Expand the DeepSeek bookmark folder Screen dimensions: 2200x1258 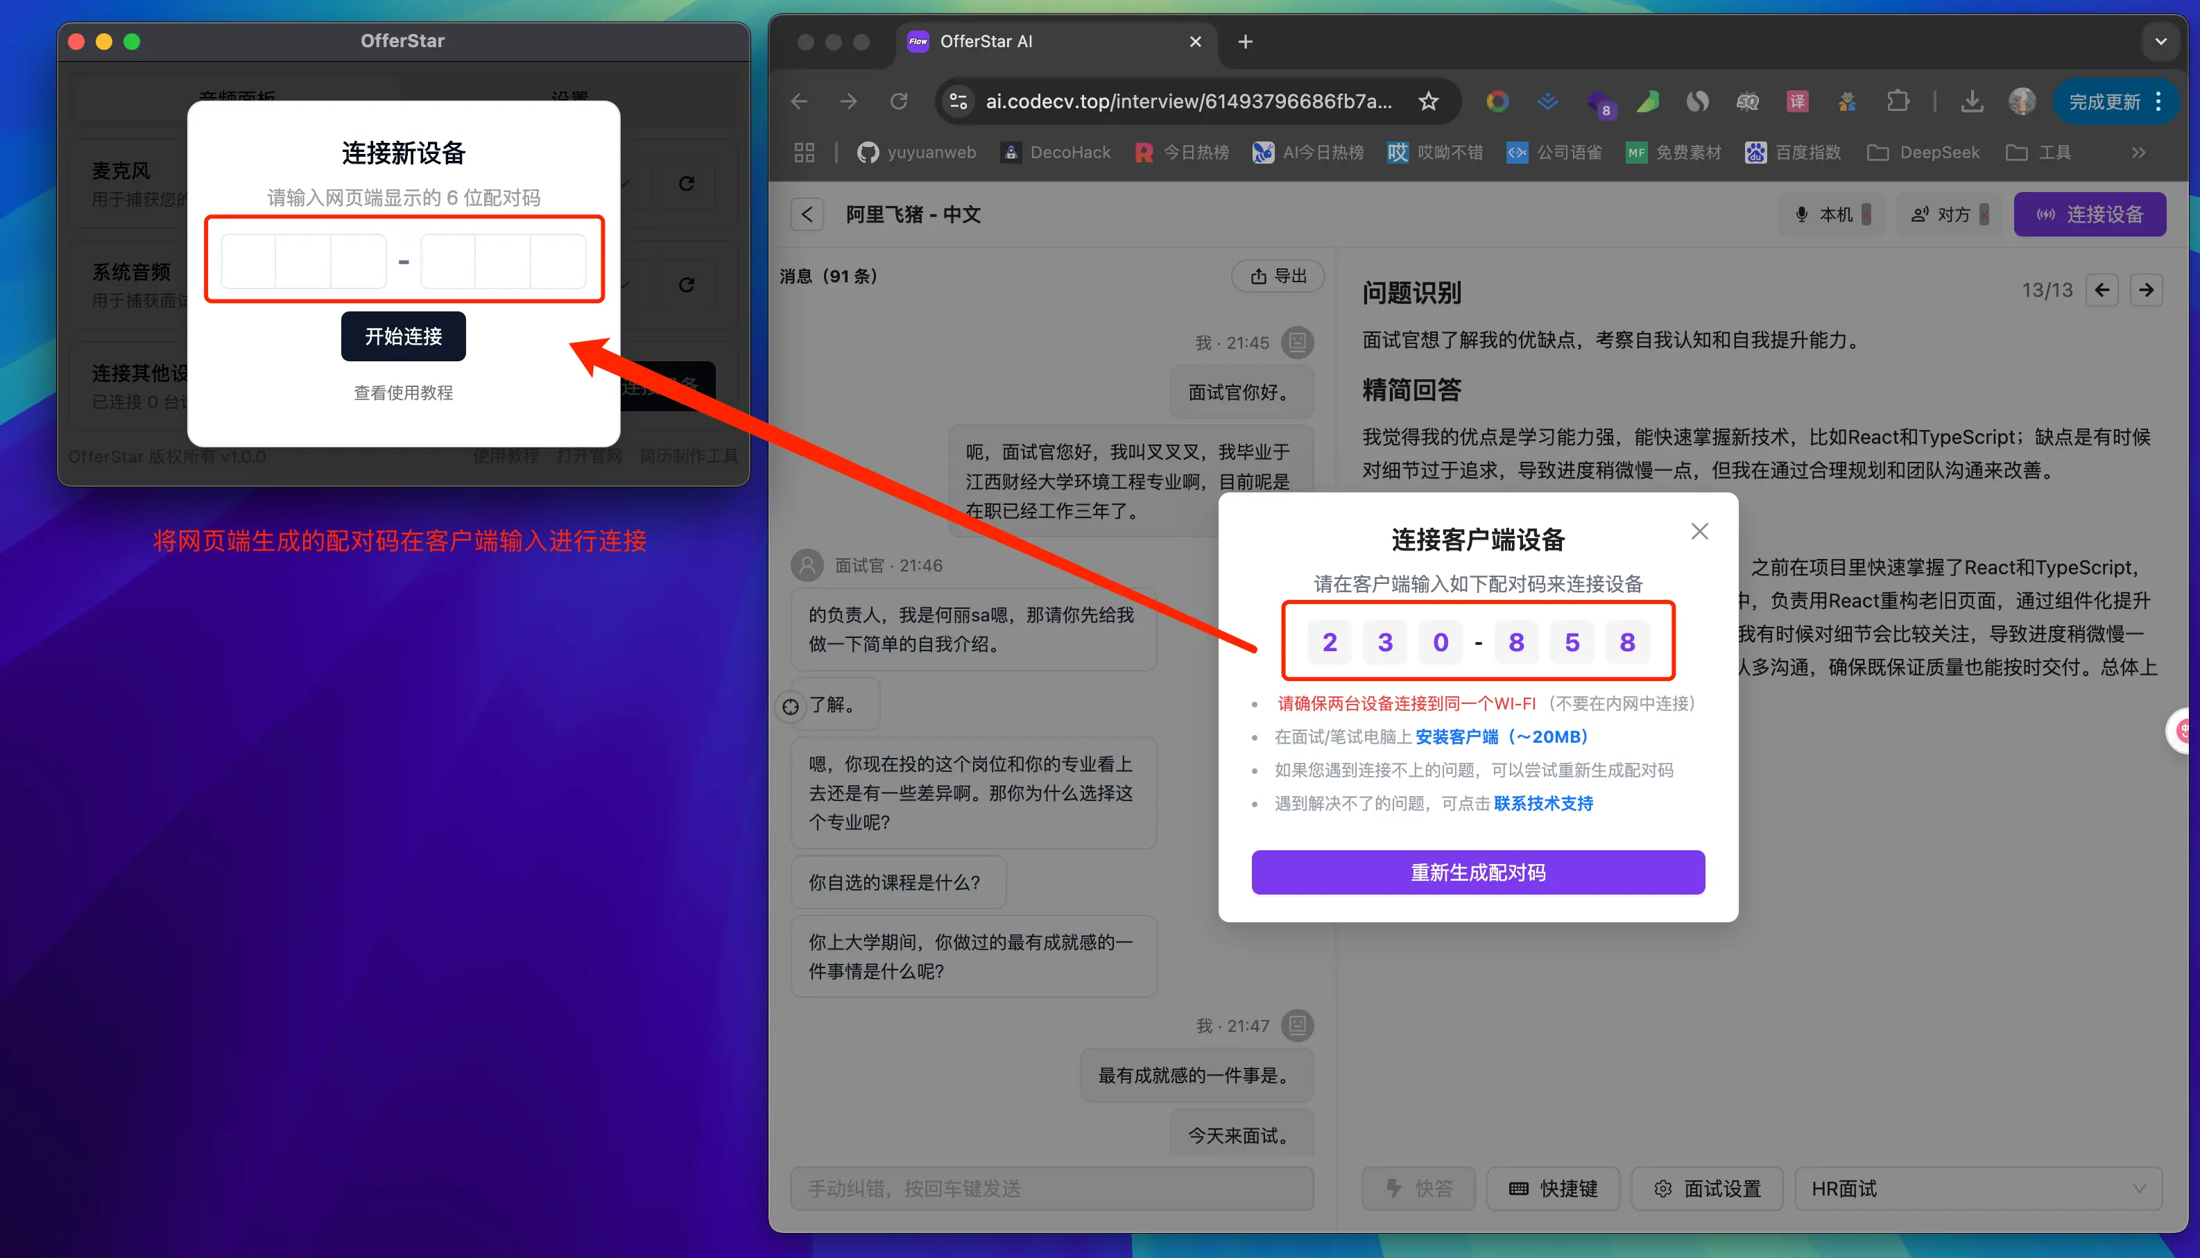click(x=1923, y=153)
